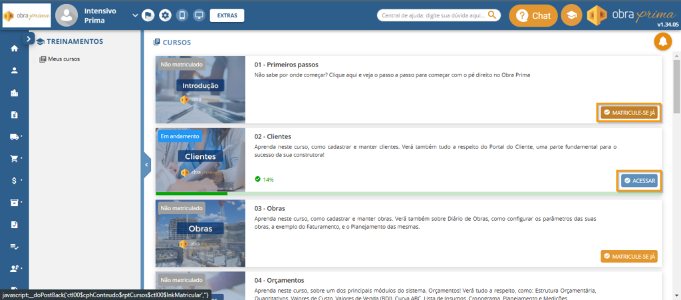Open the person (clients) sidebar icon
Screen dimensions: 681x300
click(x=15, y=71)
